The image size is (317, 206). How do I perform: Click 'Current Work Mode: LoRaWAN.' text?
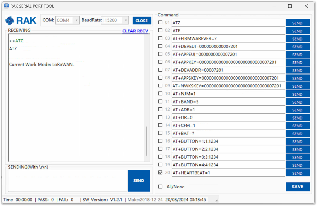(x=41, y=64)
